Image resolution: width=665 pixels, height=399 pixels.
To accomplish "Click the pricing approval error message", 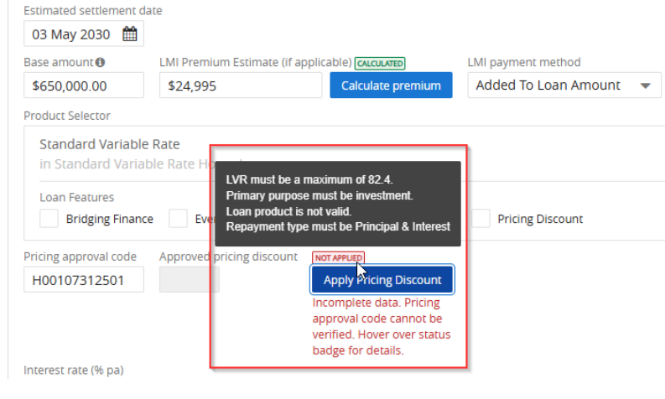I will pyautogui.click(x=382, y=327).
